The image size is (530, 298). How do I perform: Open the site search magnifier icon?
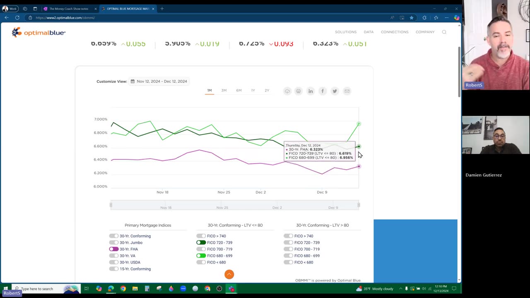coord(444,32)
